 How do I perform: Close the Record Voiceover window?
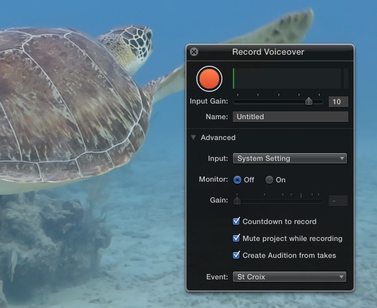(194, 52)
